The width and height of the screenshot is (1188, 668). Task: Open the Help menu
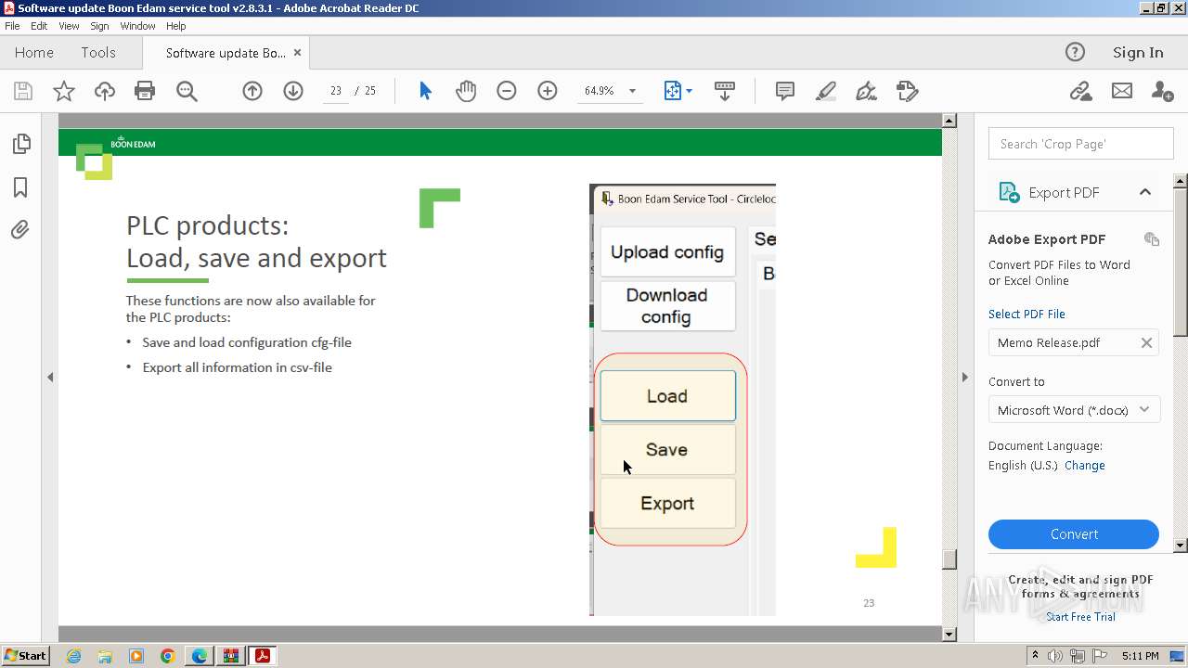(176, 26)
